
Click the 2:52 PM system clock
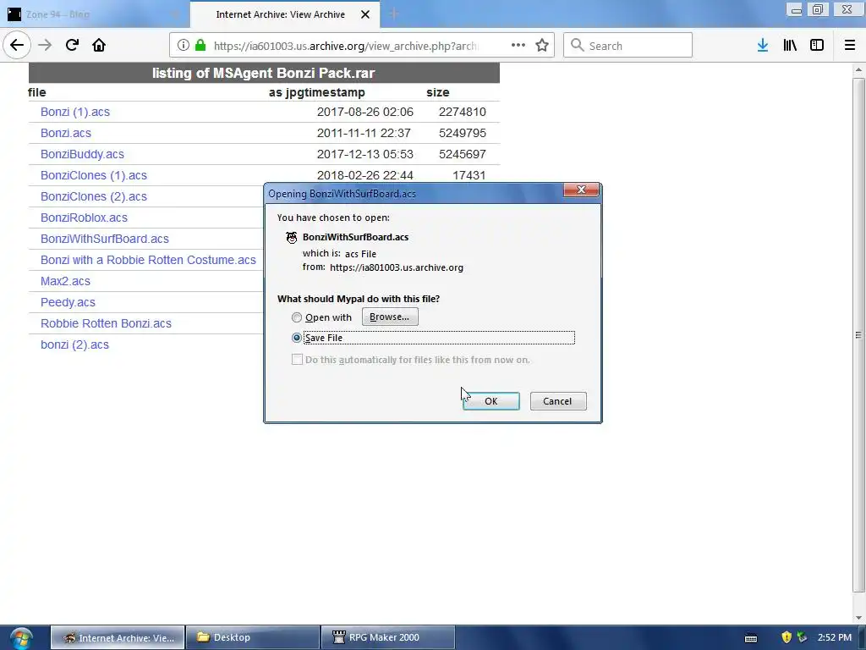point(835,637)
